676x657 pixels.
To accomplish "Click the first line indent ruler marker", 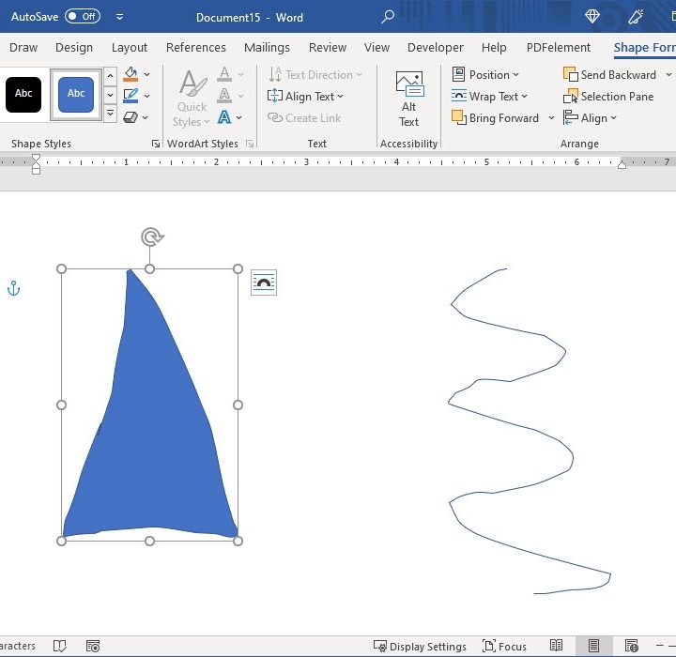I will 37,158.
